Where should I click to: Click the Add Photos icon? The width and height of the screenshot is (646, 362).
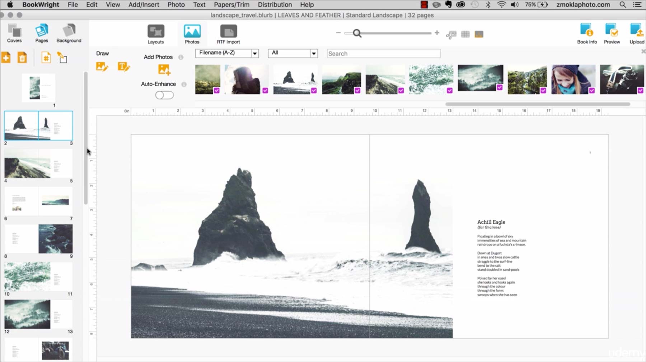coord(164,70)
